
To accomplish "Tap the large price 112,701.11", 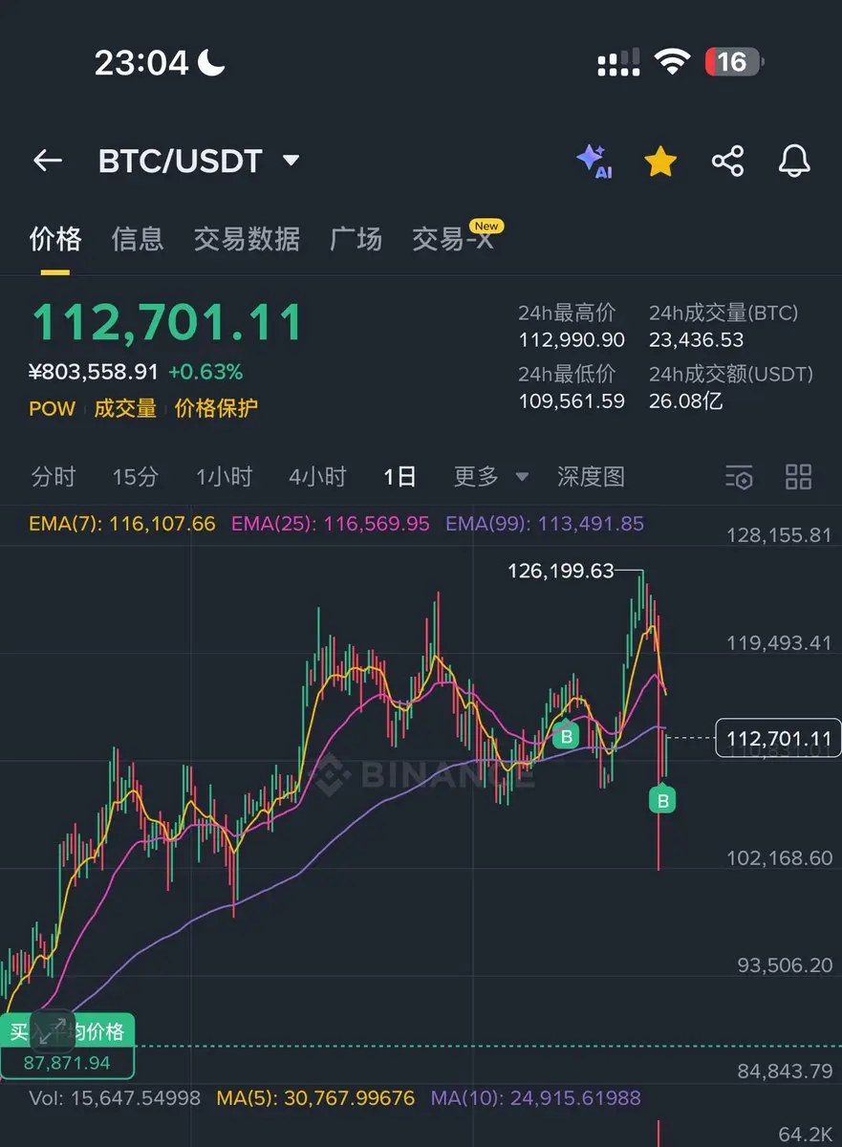I will 167,323.
